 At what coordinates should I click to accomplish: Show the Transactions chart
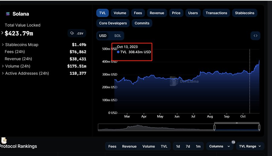pyautogui.click(x=216, y=13)
